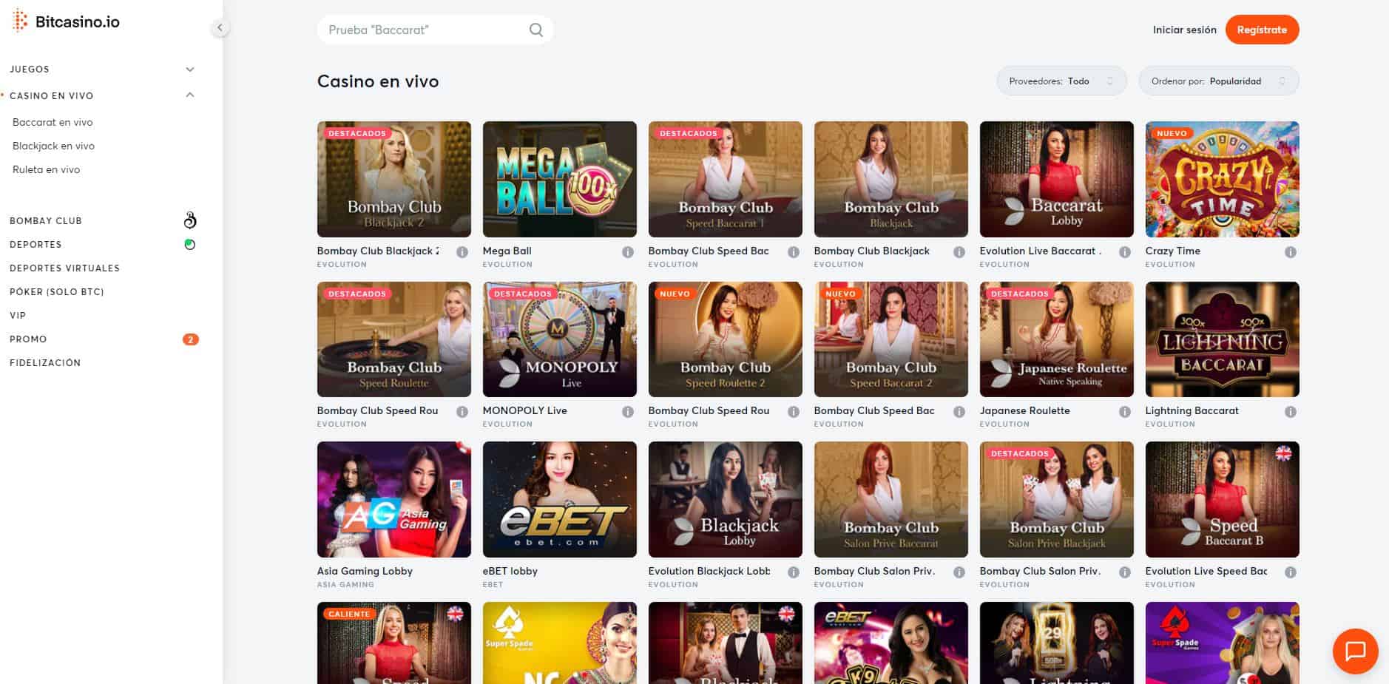Click the Japanese Roulette title link
Image resolution: width=1389 pixels, height=684 pixels.
1024,410
